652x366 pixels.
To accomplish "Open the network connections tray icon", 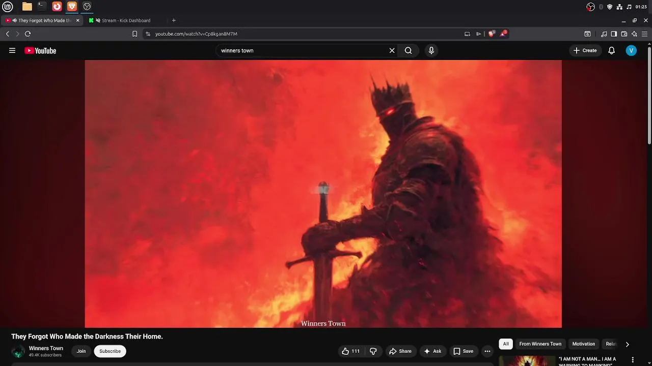I will tap(619, 7).
